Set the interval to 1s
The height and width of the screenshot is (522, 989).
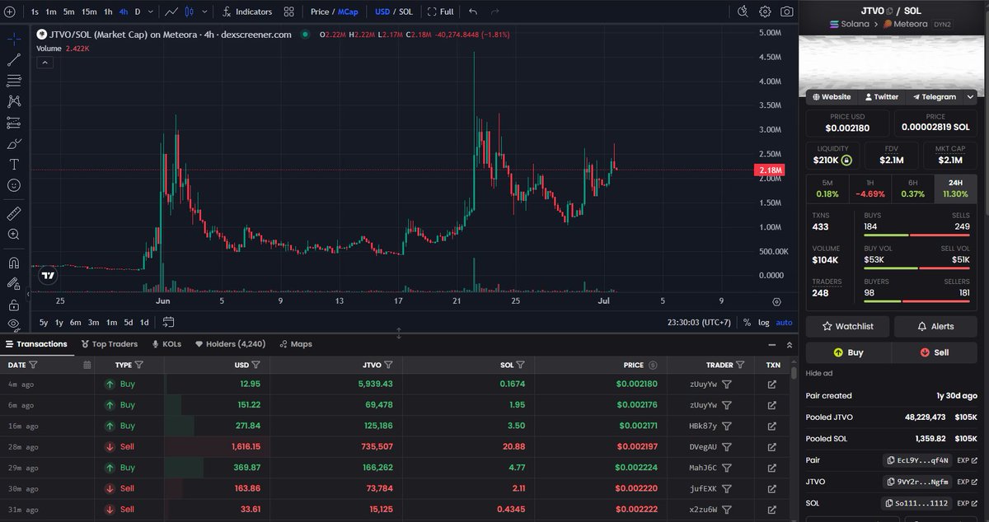click(x=34, y=12)
